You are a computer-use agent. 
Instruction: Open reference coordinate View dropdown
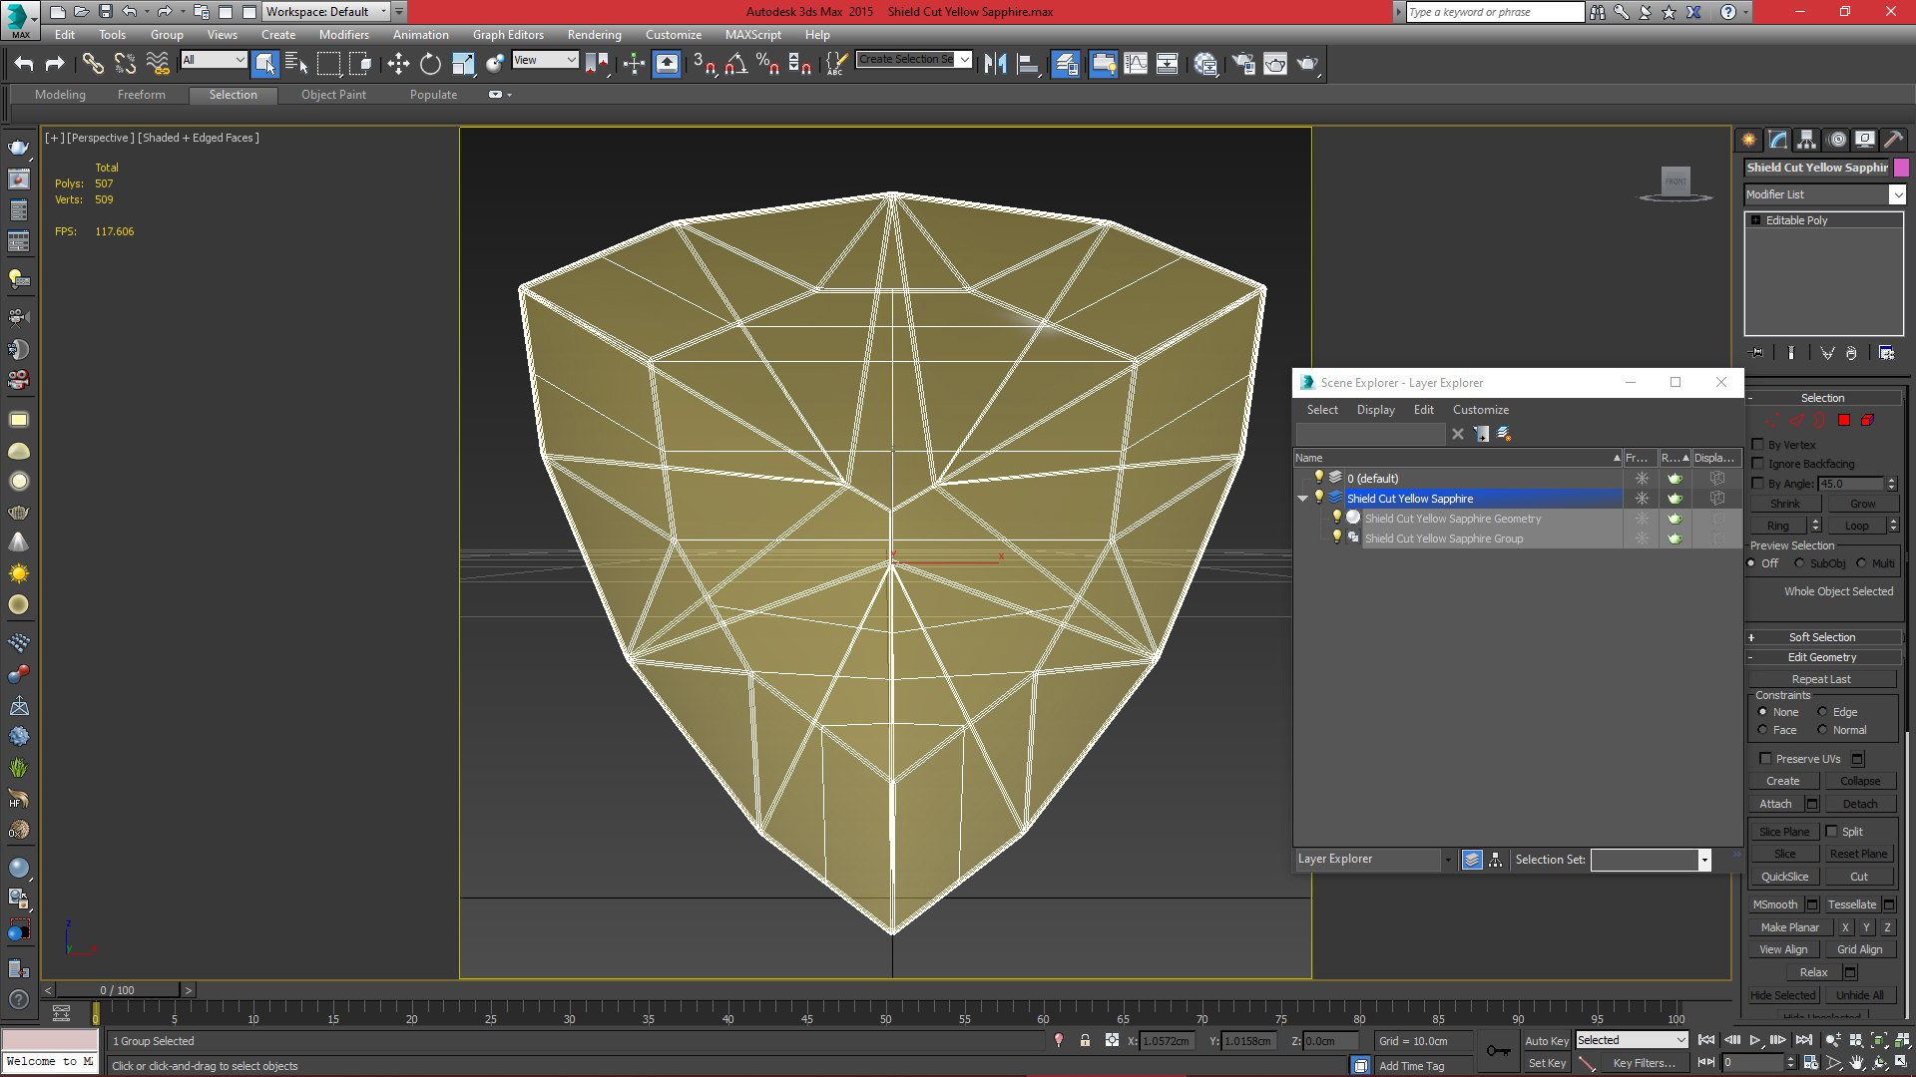coord(545,60)
